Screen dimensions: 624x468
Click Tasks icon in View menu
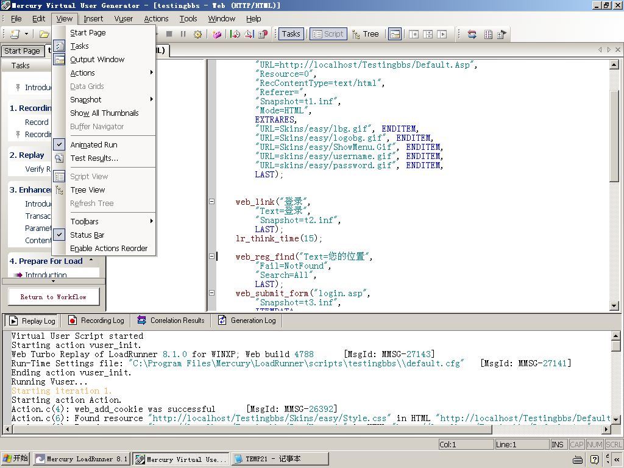click(x=59, y=46)
